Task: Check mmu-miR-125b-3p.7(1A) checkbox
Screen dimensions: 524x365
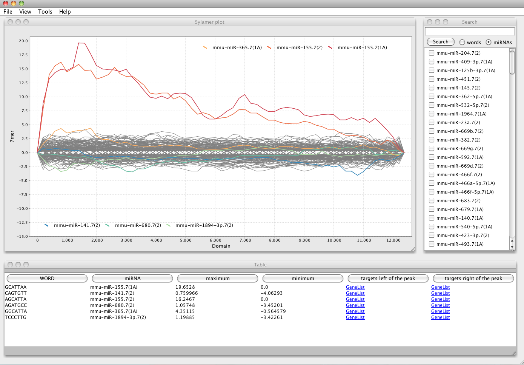Action: [x=432, y=70]
